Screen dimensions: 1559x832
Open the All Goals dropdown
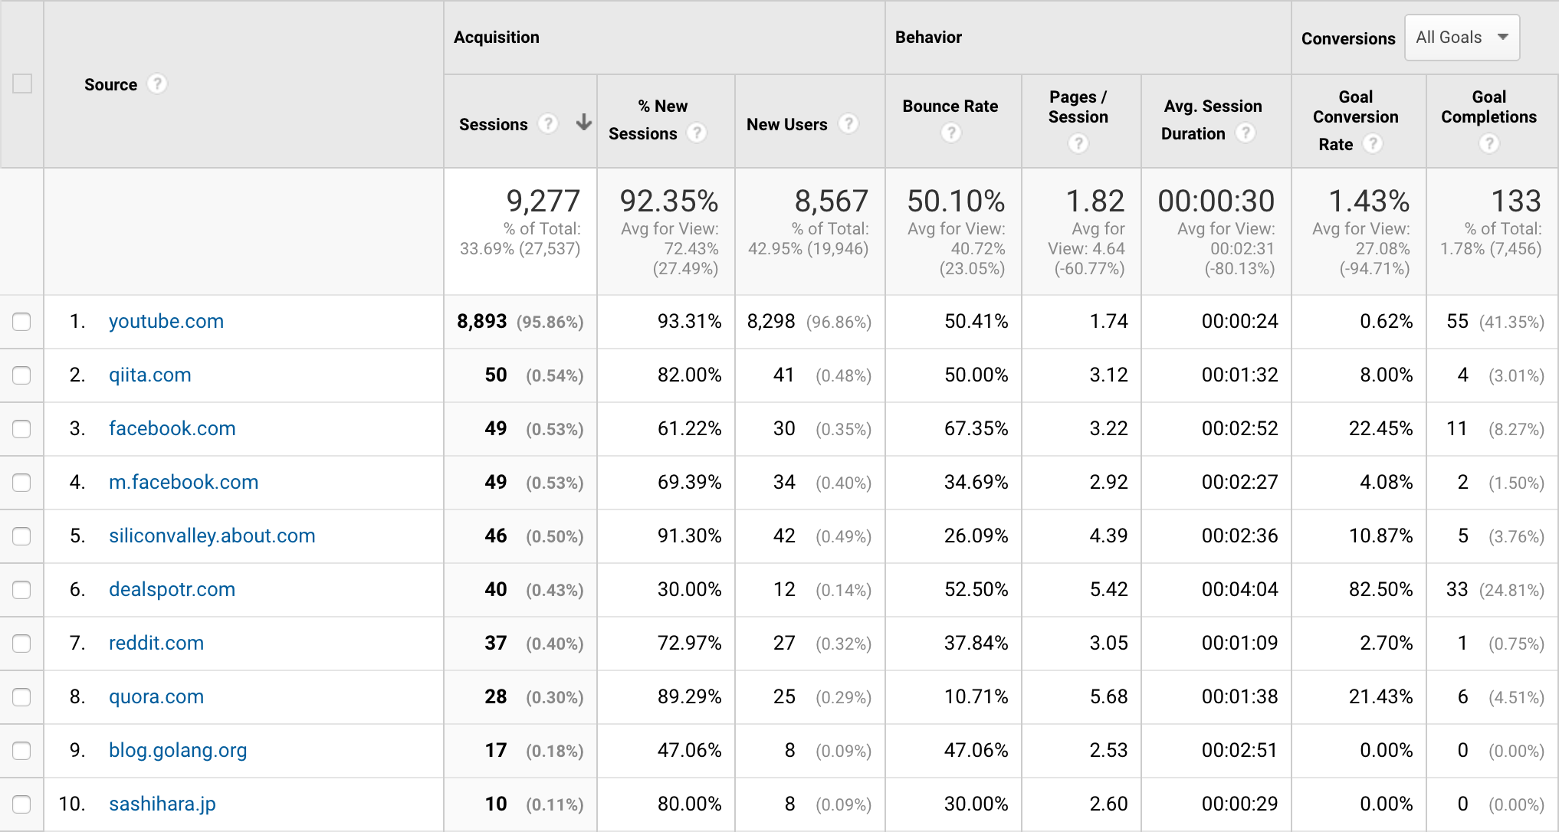coord(1461,37)
